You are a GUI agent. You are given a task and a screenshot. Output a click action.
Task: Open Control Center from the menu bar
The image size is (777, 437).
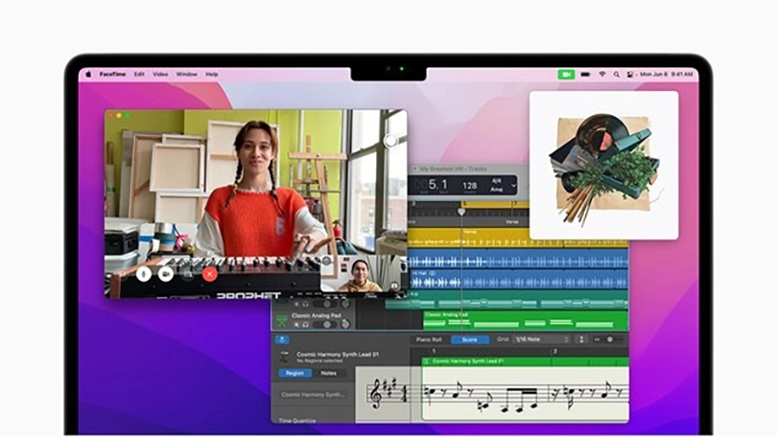(630, 74)
